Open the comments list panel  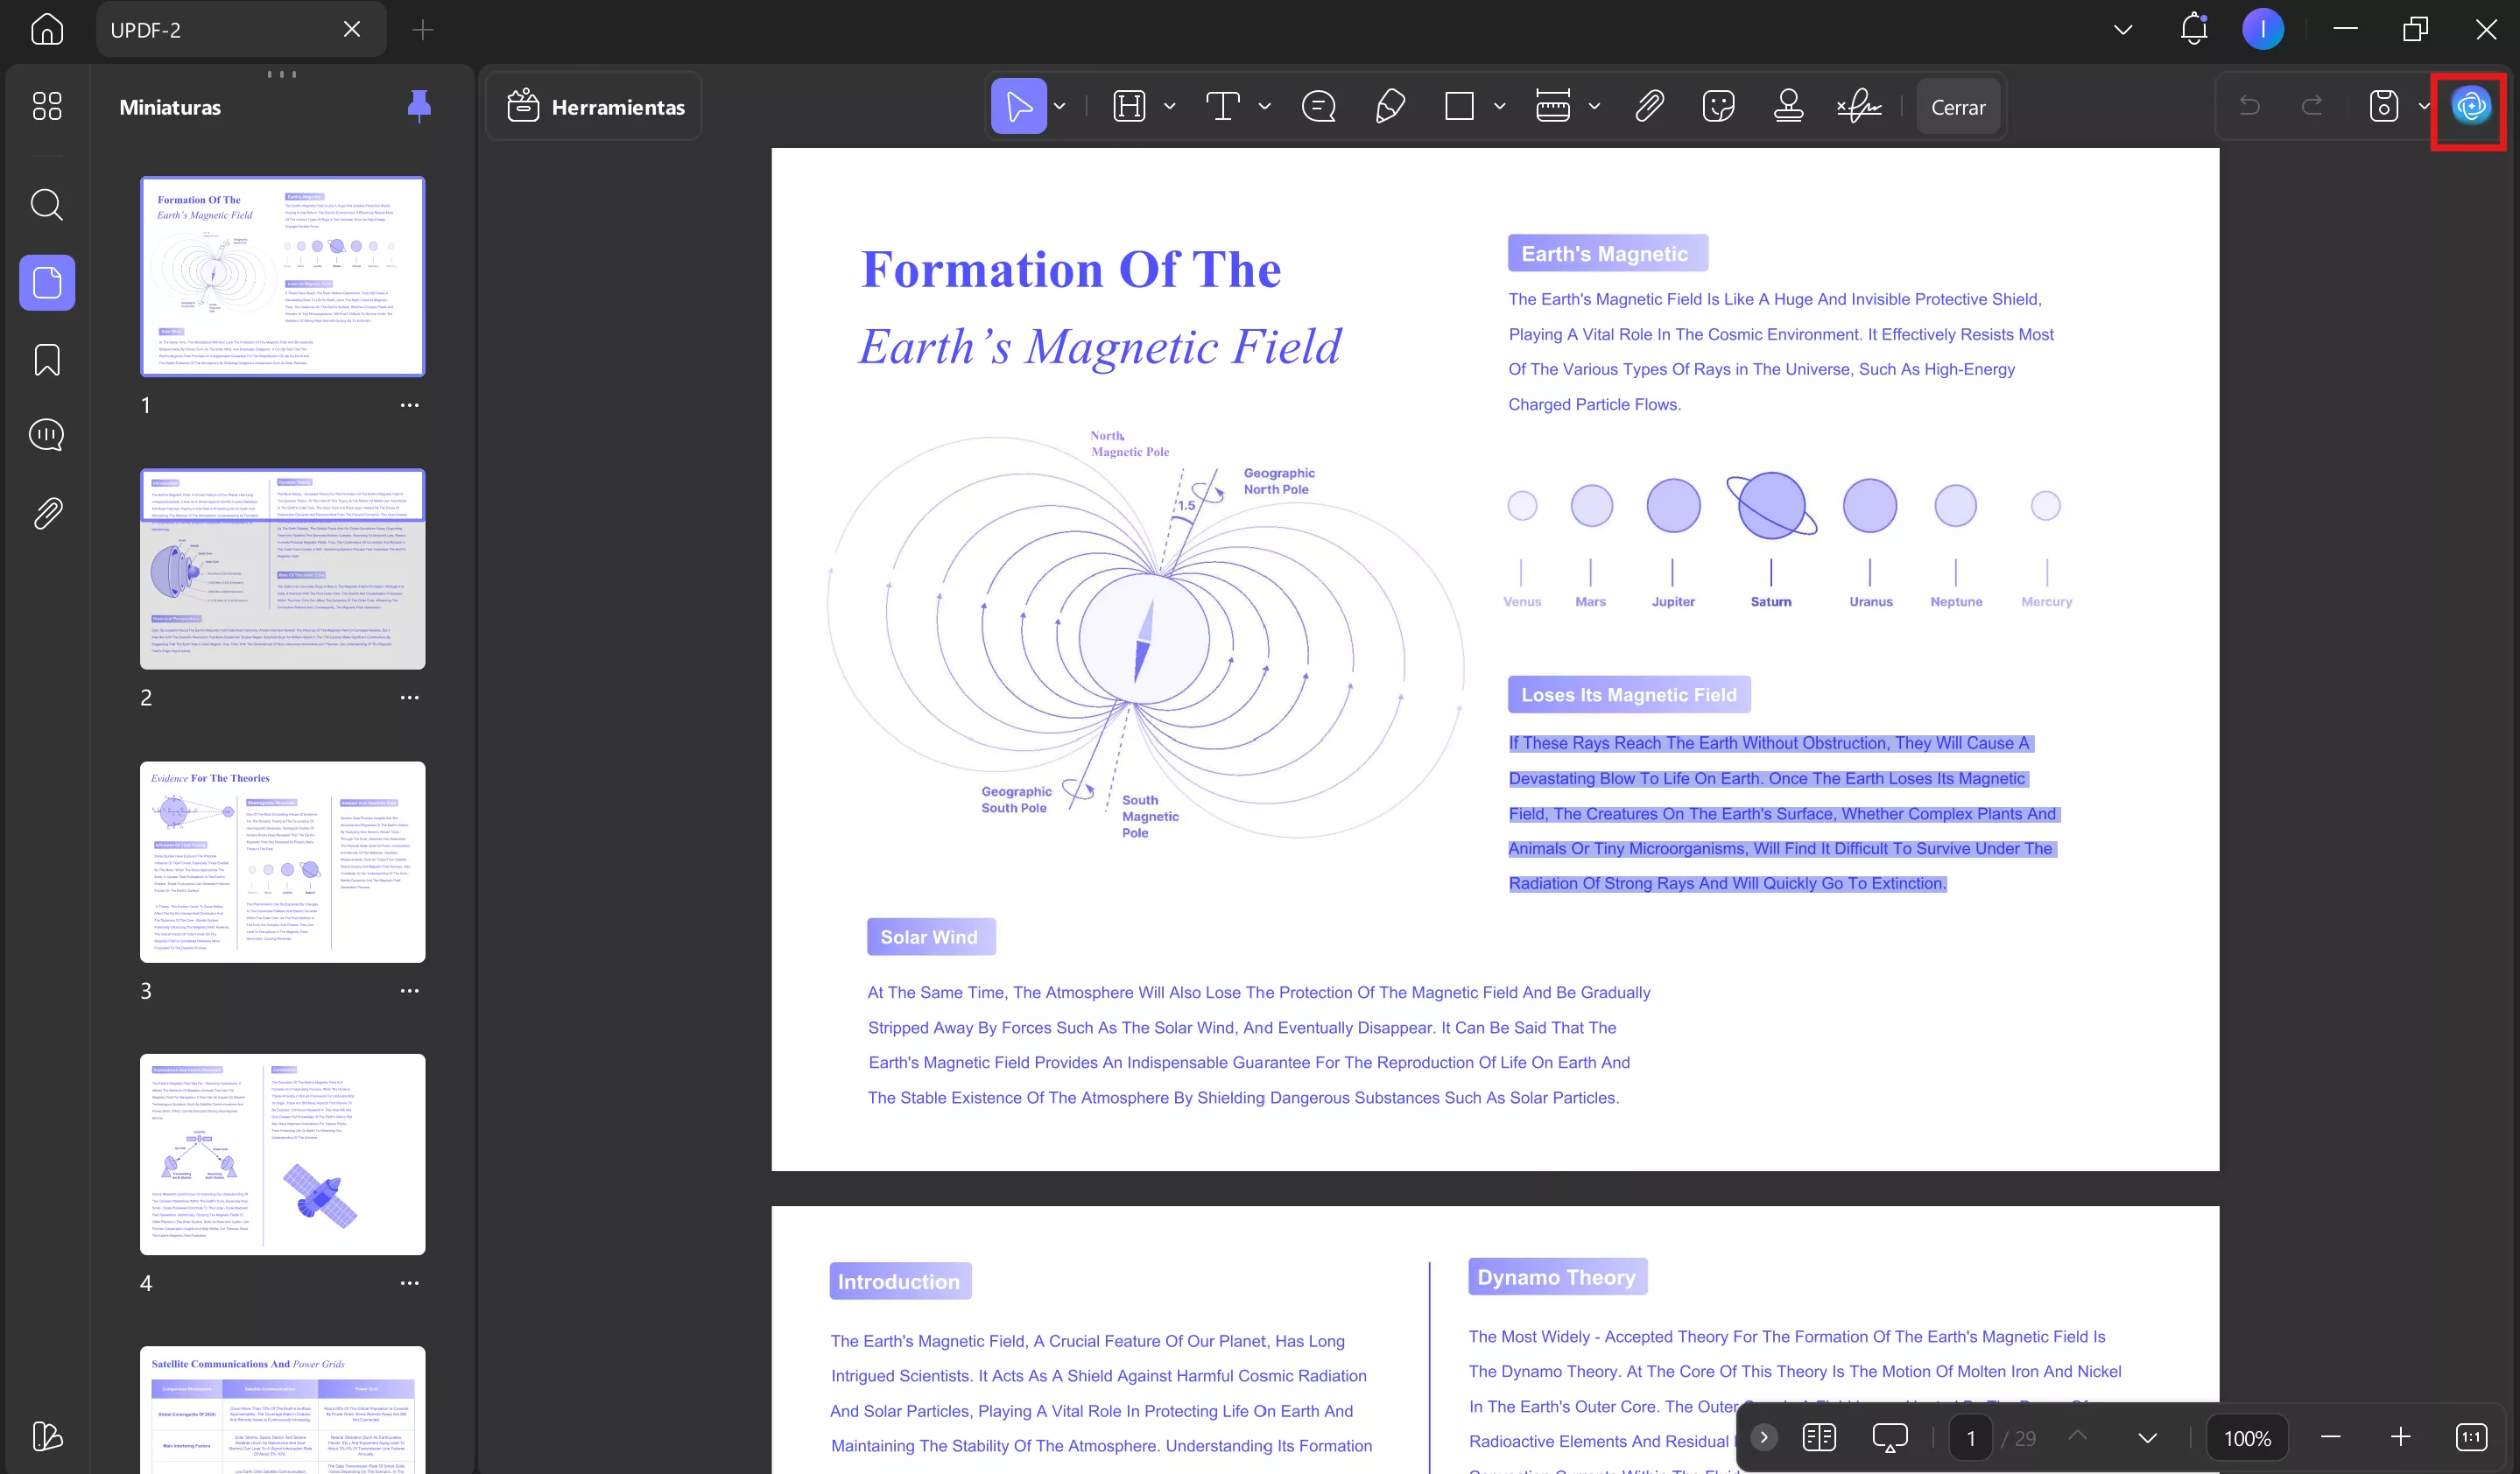(x=47, y=436)
